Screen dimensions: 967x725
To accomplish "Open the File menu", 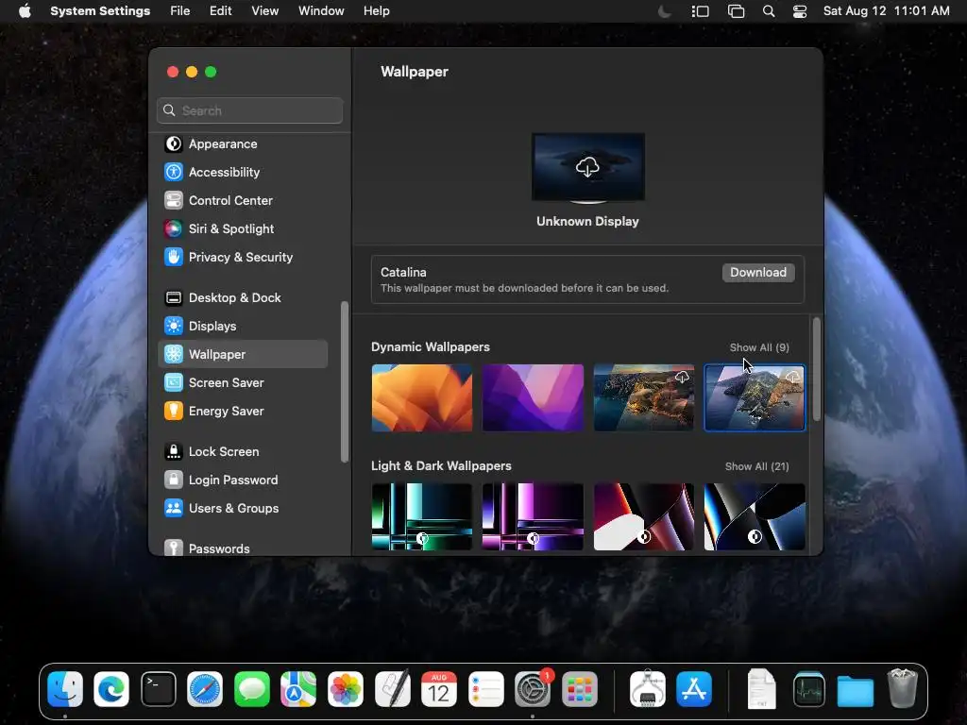I will pos(180,11).
